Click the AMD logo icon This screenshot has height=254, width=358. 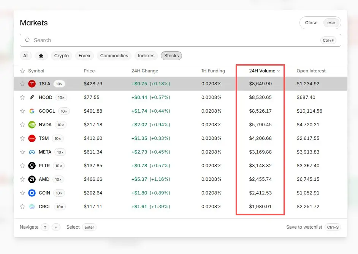[x=32, y=179]
